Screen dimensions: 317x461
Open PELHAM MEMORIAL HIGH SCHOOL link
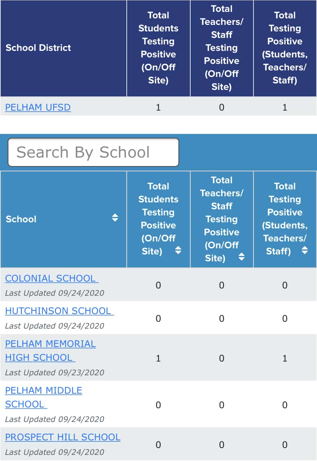tap(50, 351)
